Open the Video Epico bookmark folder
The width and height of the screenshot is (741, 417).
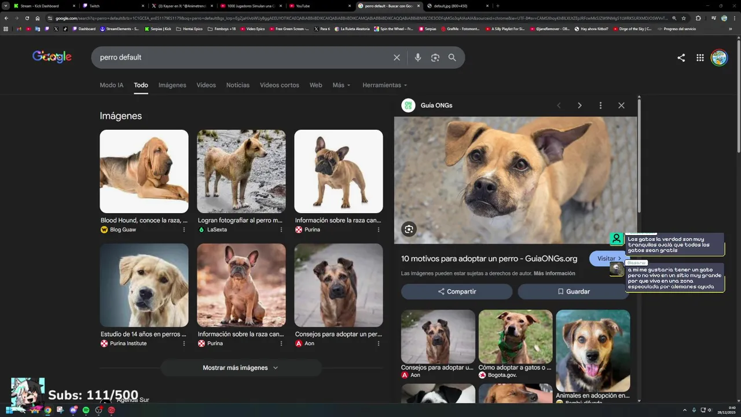252,28
